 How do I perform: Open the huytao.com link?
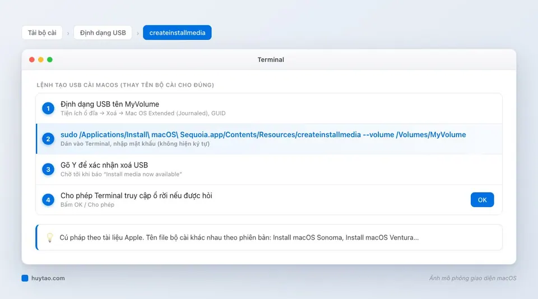[48, 278]
